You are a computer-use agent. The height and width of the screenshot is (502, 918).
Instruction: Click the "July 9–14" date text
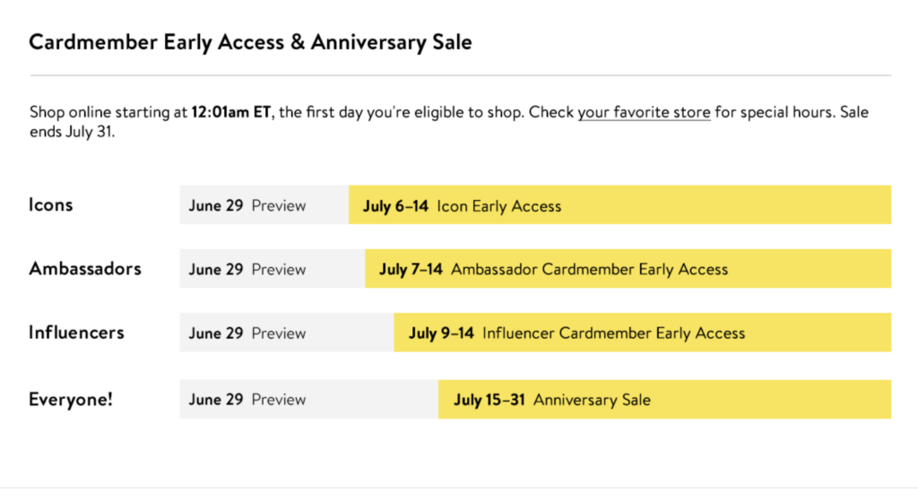coord(441,333)
